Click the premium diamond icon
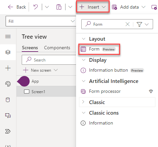 [151, 91]
